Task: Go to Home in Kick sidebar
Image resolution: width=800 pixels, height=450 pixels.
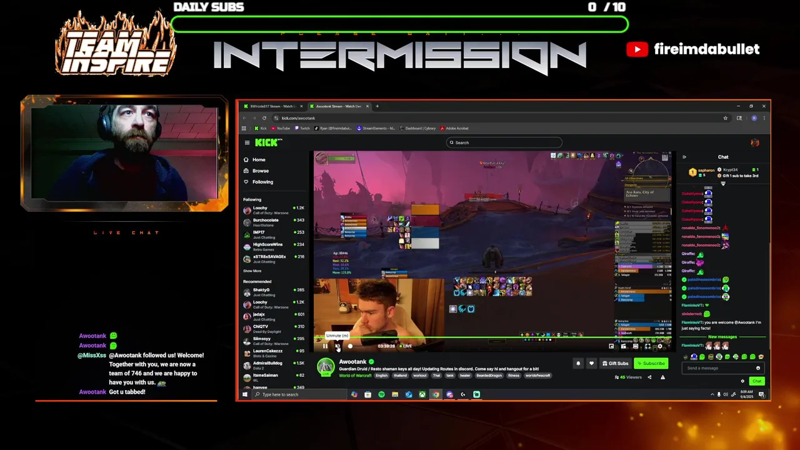Action: click(x=254, y=159)
